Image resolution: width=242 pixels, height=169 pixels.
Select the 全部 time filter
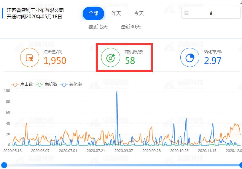(93, 13)
